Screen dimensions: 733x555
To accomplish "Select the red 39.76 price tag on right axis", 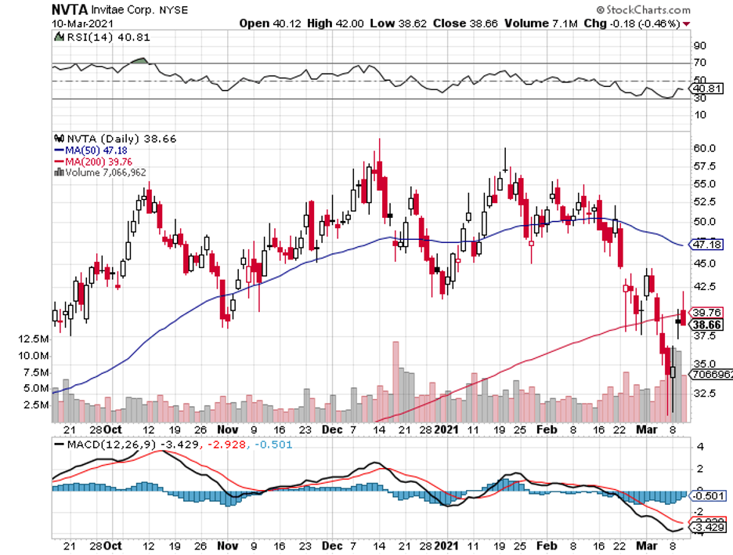I will 708,312.
